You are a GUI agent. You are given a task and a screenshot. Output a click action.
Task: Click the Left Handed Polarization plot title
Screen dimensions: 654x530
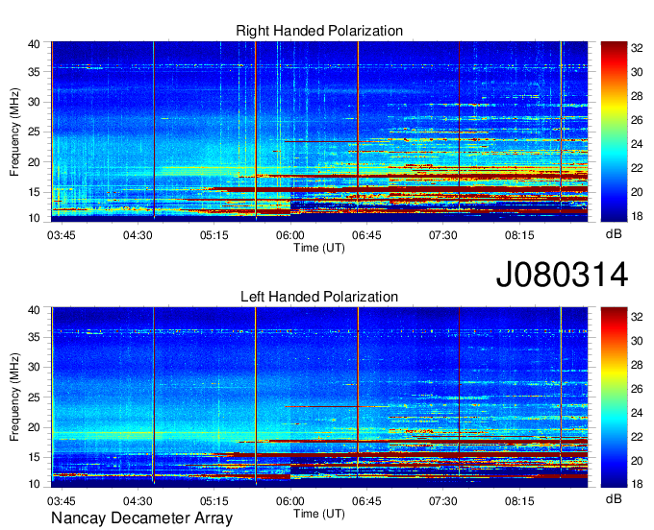click(319, 297)
